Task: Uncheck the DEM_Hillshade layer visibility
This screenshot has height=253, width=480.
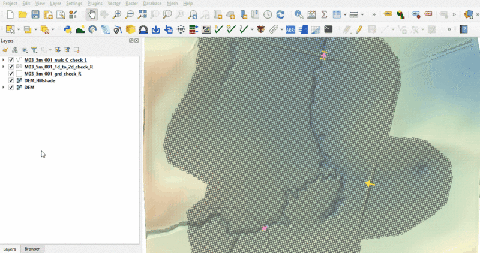Action: 11,80
